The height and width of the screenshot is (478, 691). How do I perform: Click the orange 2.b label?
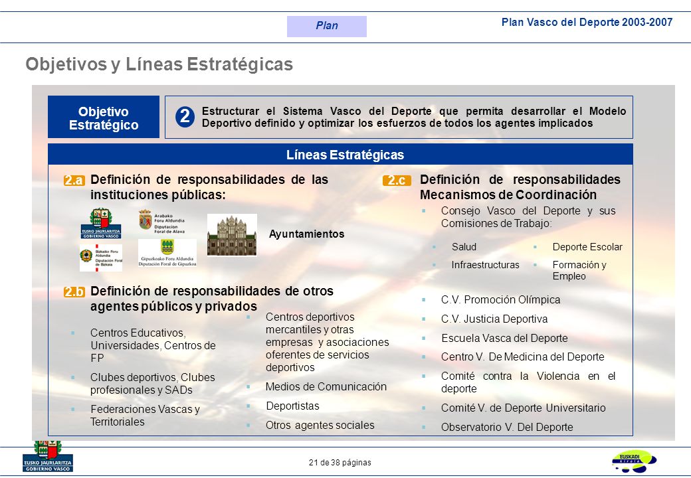pos(74,292)
